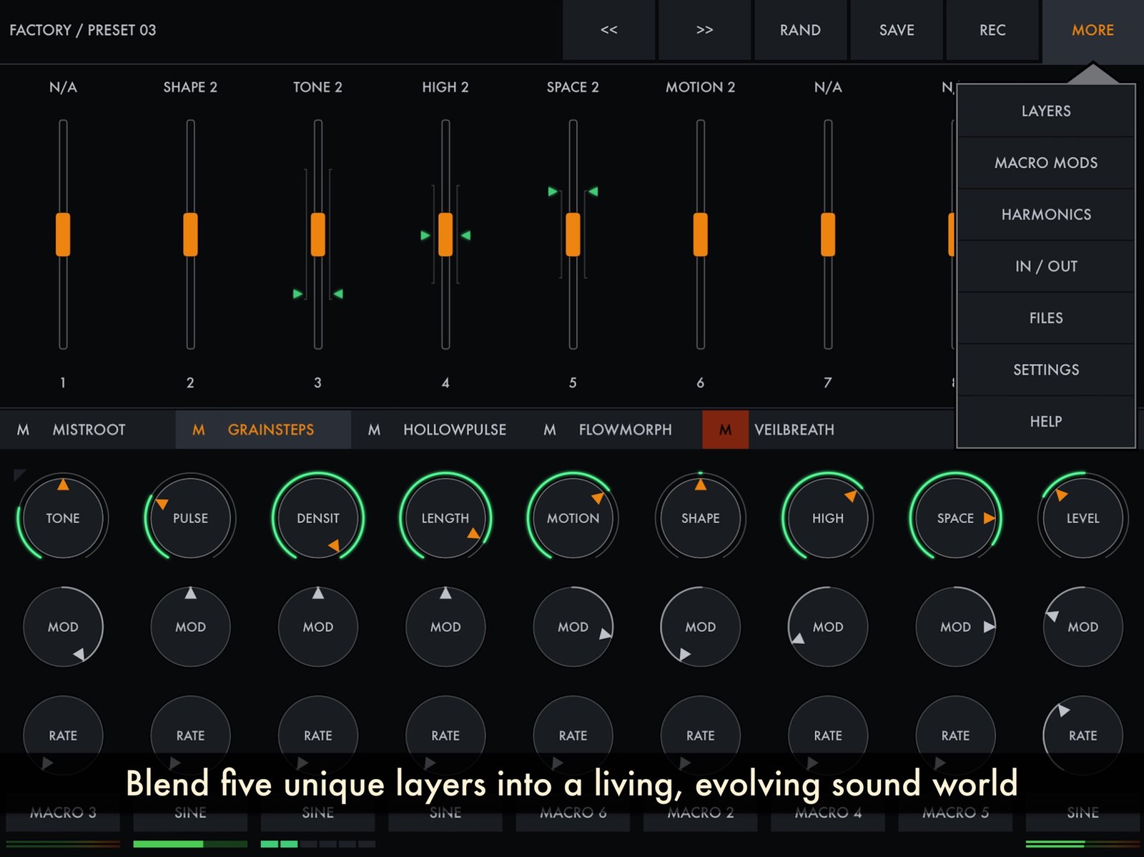The width and height of the screenshot is (1144, 857).
Task: Open MACRO MODS menu entry
Action: [x=1046, y=163]
